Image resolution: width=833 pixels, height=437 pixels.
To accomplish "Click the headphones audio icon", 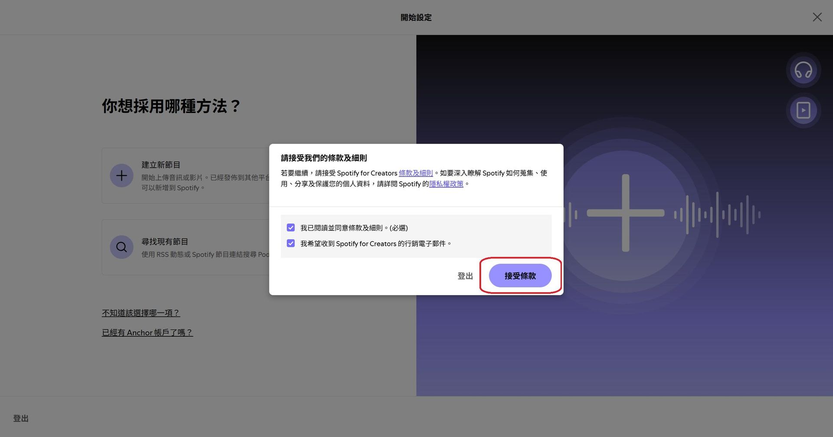I will point(803,70).
